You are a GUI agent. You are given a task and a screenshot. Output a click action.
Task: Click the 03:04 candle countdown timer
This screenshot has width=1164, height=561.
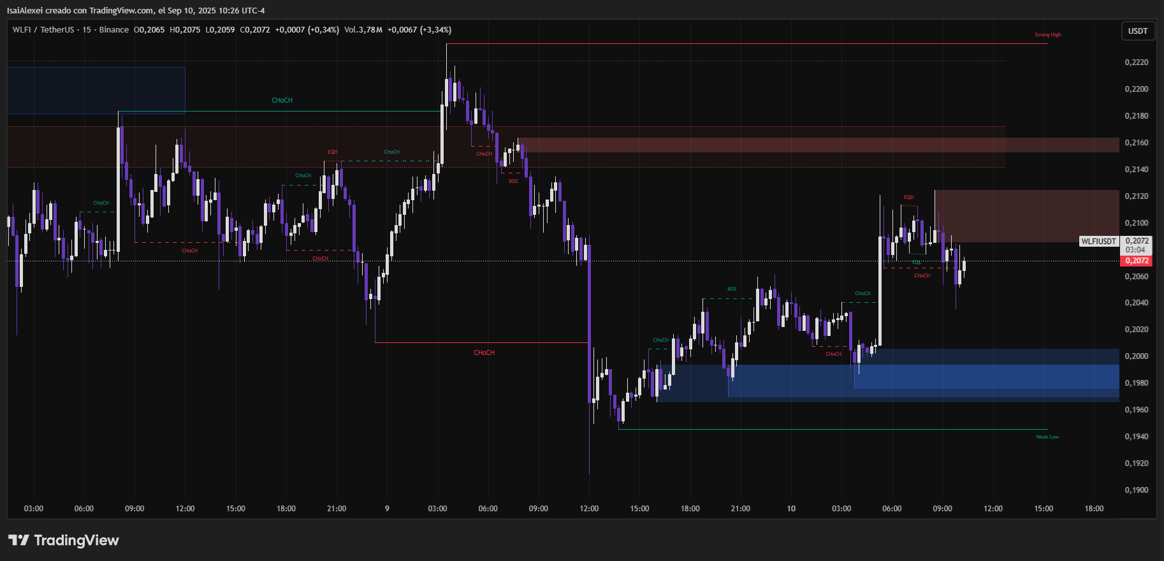1135,250
